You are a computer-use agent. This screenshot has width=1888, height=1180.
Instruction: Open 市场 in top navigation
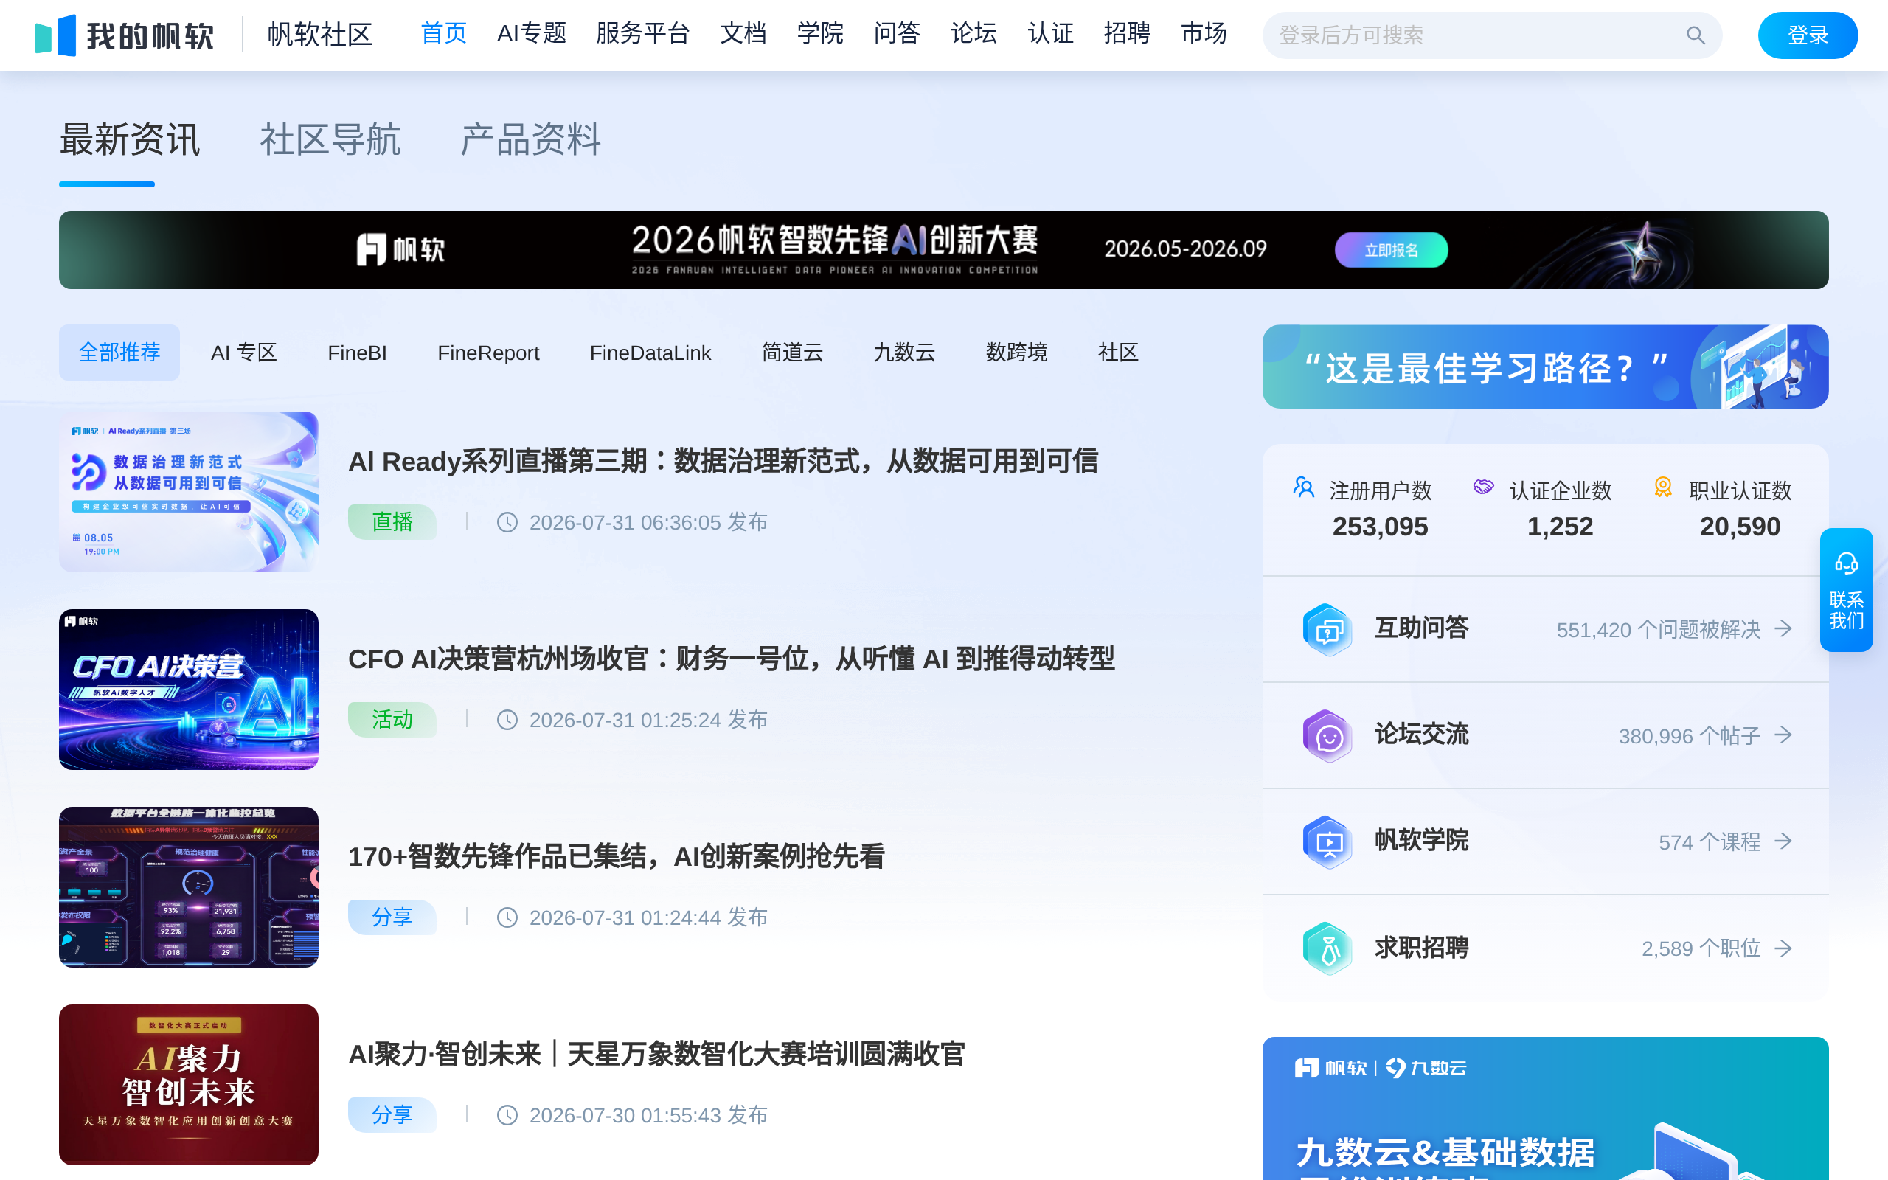point(1204,34)
